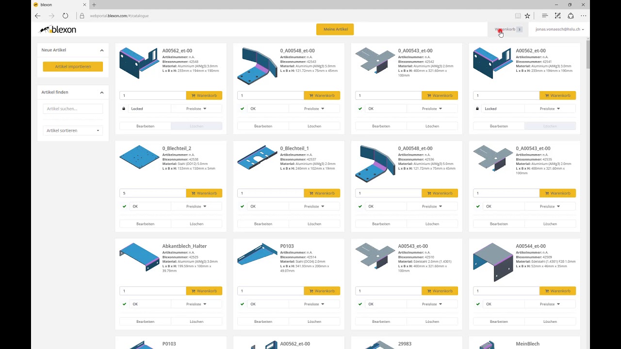
Task: Open browser settings and more menu
Action: point(584,16)
